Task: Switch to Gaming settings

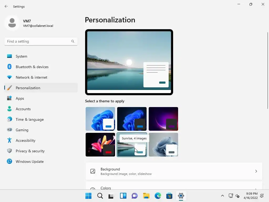Action: (41, 130)
